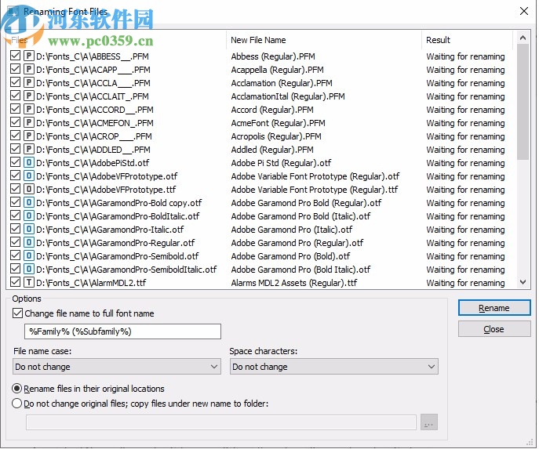The image size is (539, 449).
Task: Select copy files under new name to folder
Action: pos(16,404)
